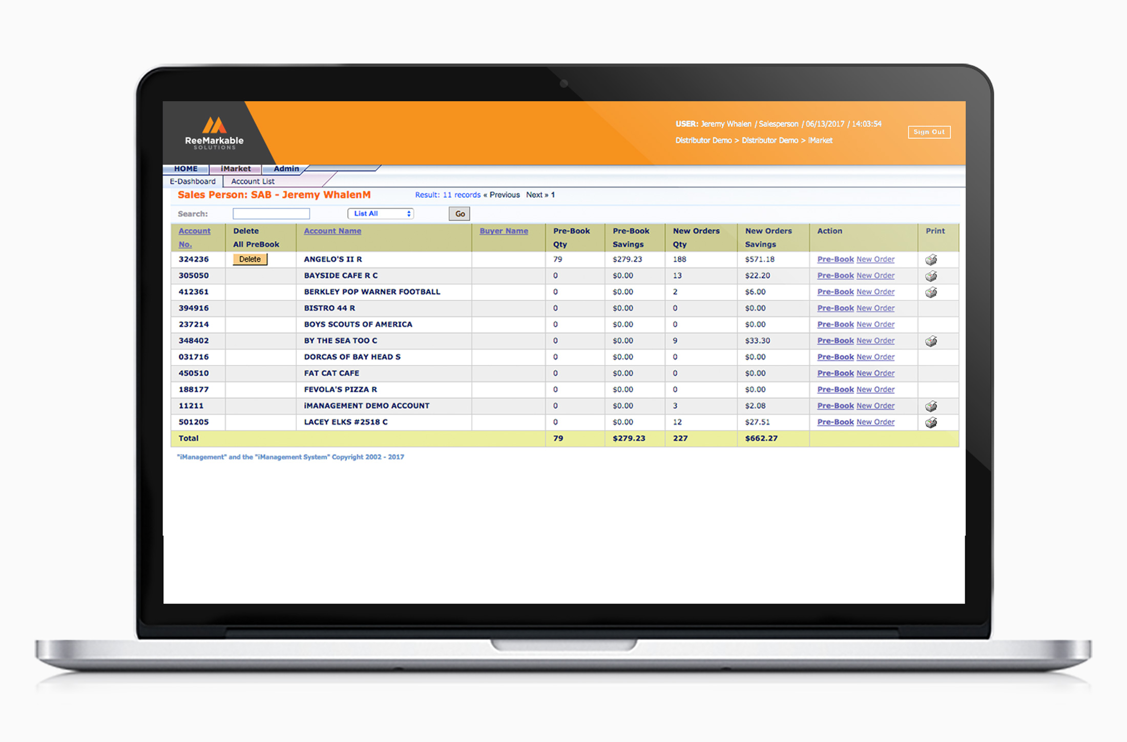
Task: Open Pre-Book for BOYS SCOUTS OF AMERICA
Action: click(x=836, y=325)
